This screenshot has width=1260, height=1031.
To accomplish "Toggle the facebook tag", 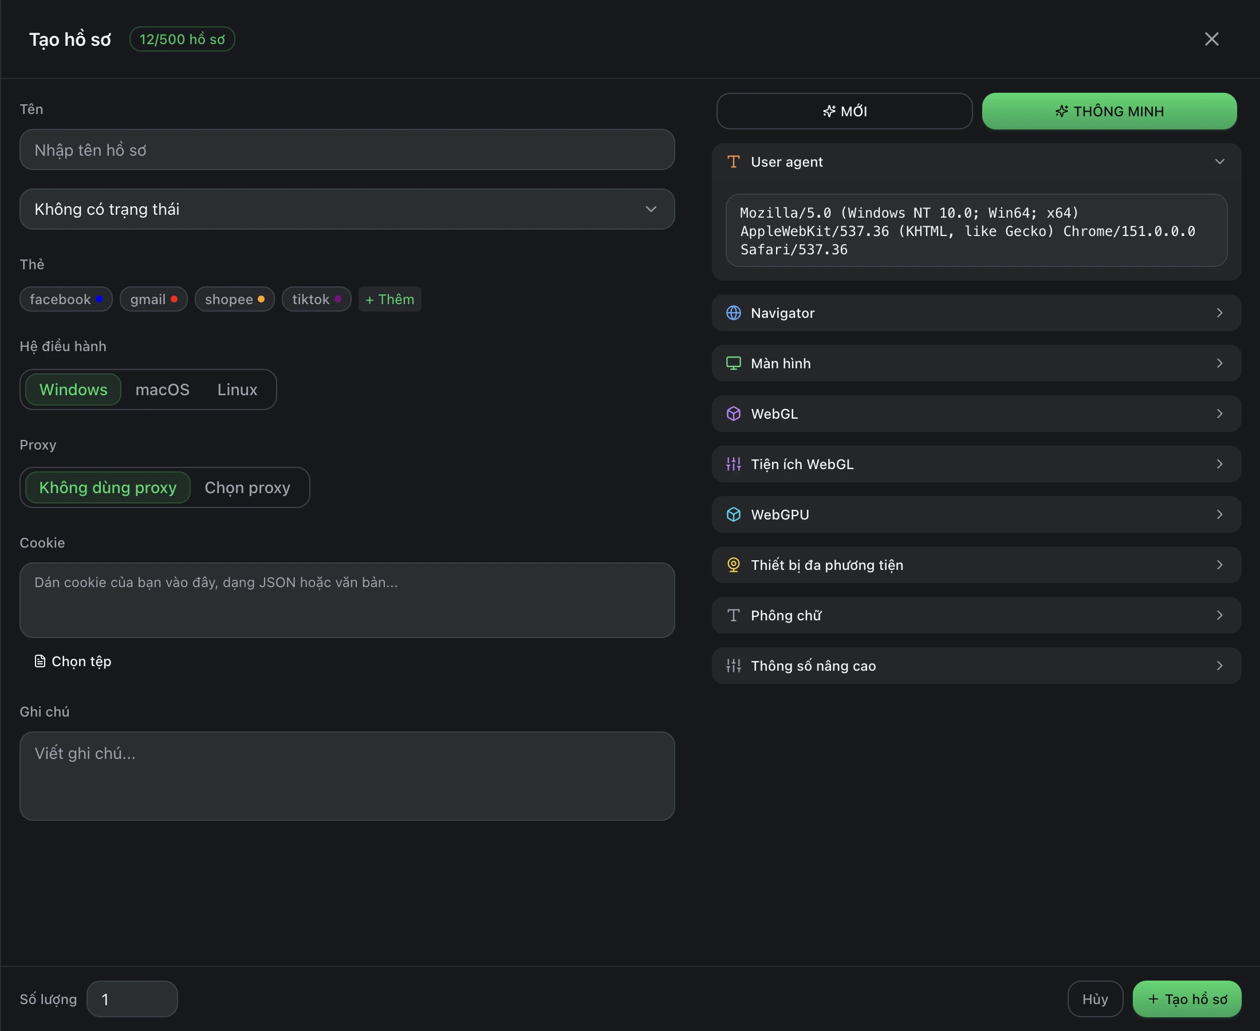I will [66, 300].
